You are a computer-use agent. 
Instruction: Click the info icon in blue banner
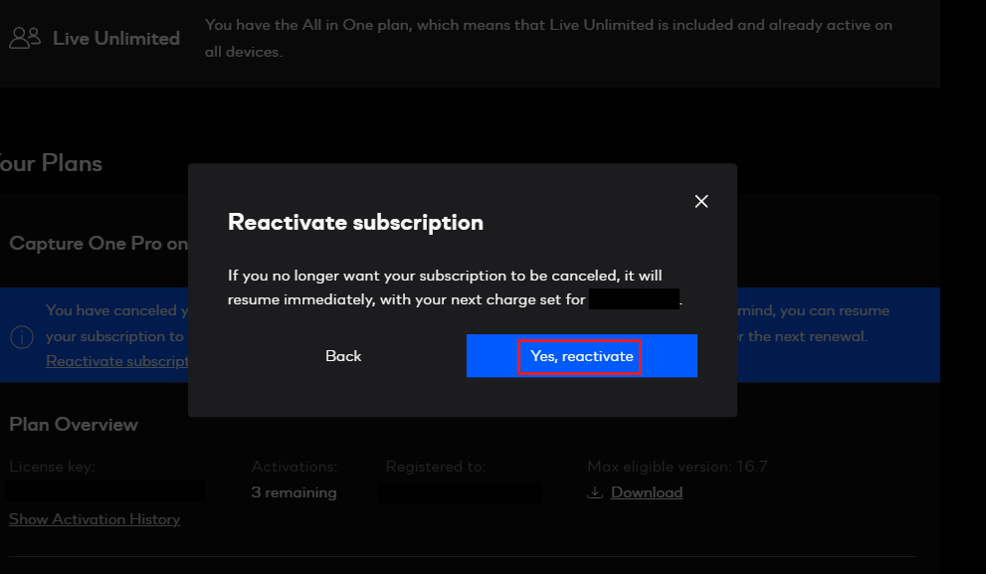pos(22,336)
